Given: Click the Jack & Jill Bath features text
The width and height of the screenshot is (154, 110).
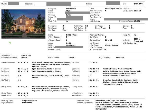Looking at the screenshot, I should click(x=50, y=77).
